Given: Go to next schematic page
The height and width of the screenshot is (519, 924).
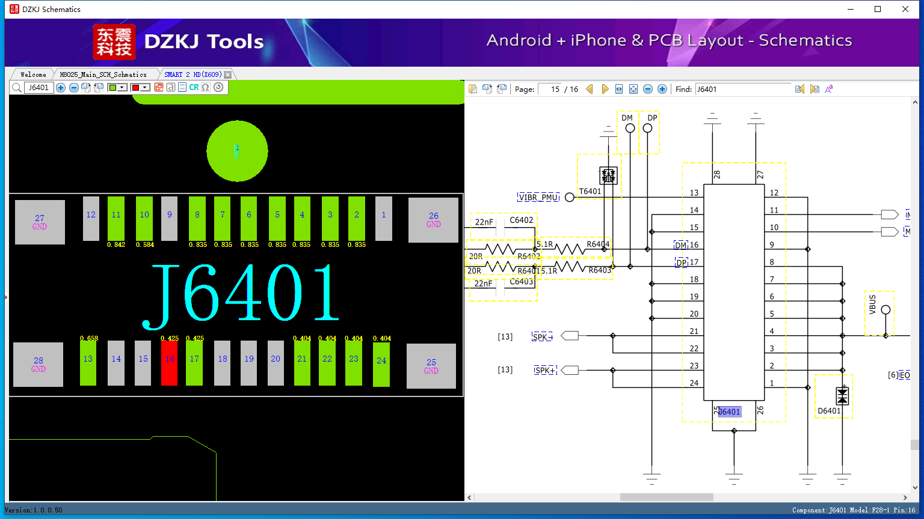Looking at the screenshot, I should (x=605, y=89).
